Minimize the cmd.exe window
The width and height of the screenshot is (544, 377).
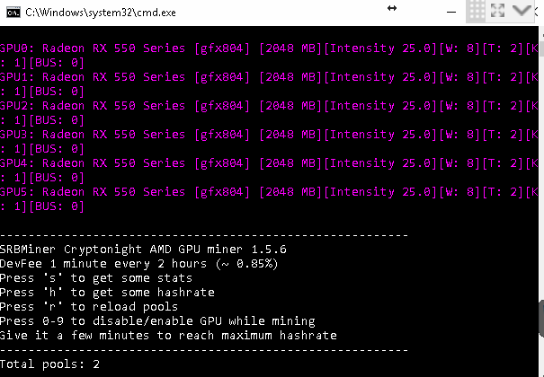pos(451,13)
